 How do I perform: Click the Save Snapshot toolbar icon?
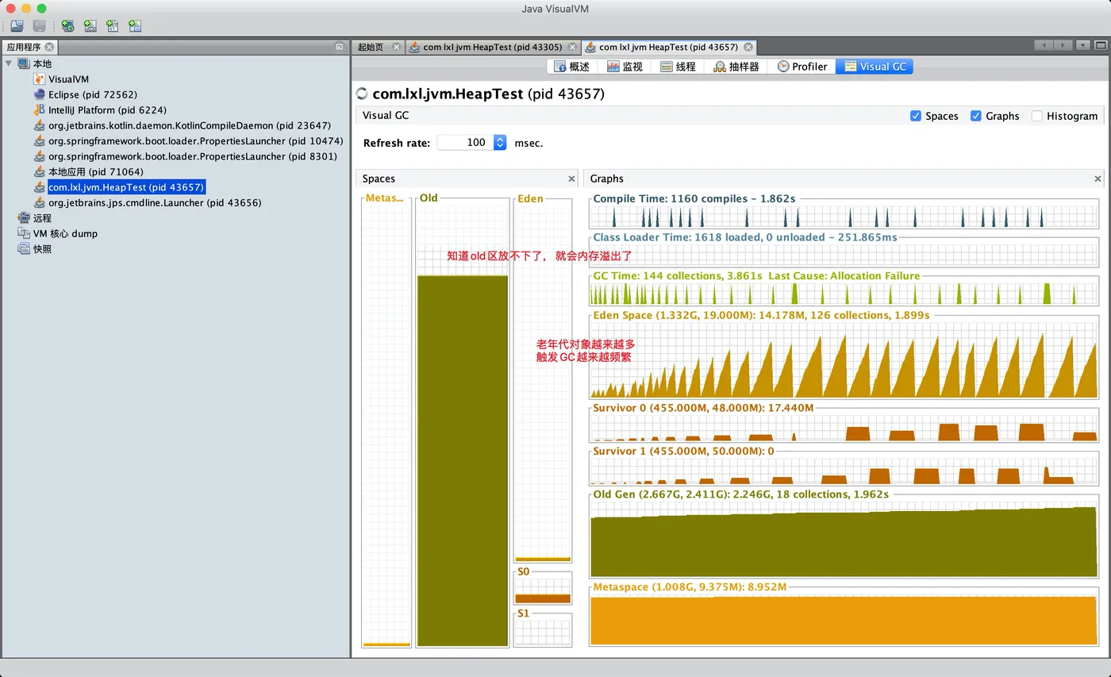(x=39, y=26)
